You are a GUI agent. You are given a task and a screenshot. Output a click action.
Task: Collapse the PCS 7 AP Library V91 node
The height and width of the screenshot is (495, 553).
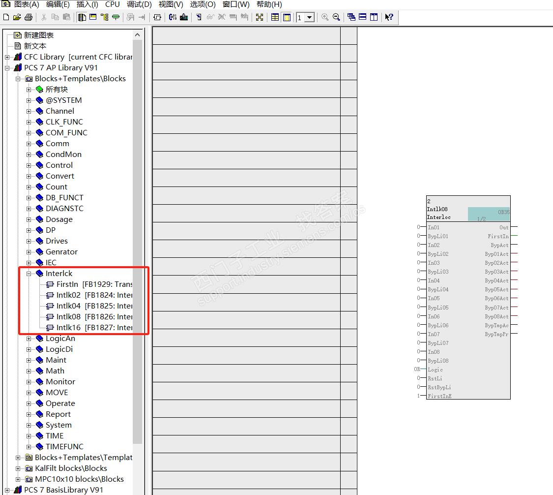click(x=7, y=68)
